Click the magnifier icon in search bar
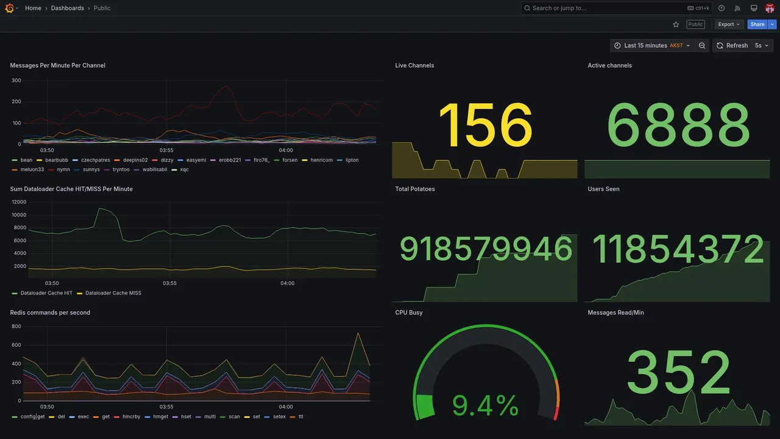Viewport: 780px width, 439px height. [x=528, y=8]
